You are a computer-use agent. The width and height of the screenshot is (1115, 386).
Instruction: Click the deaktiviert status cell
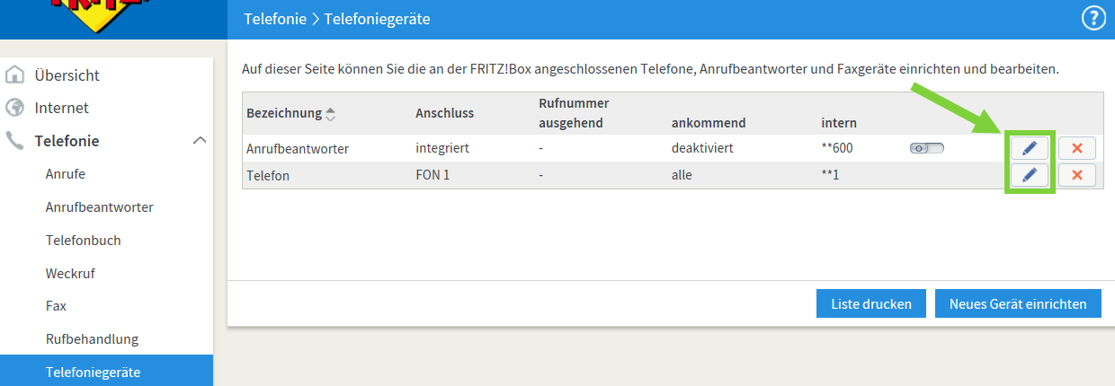(702, 148)
